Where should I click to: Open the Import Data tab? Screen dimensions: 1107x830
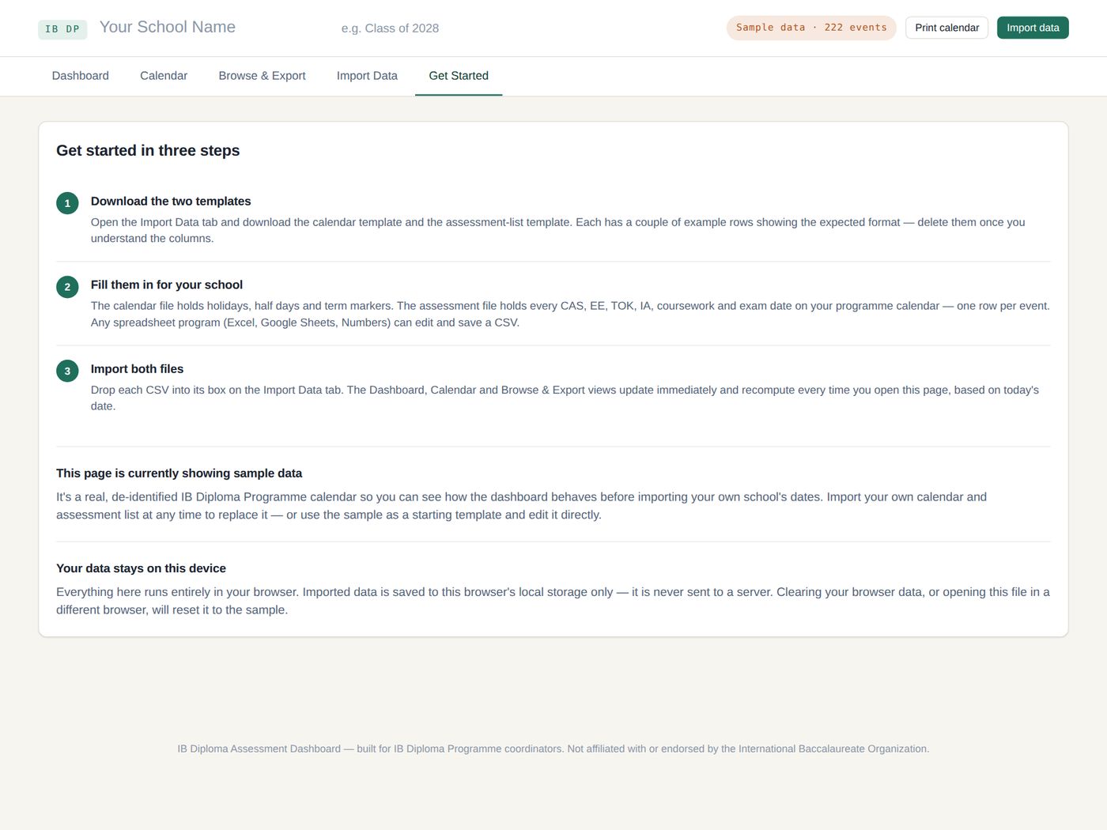click(x=367, y=76)
